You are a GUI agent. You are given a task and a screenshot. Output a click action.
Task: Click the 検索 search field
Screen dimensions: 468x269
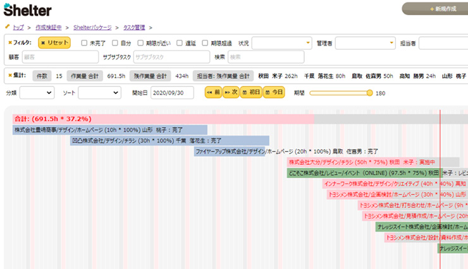(266, 57)
